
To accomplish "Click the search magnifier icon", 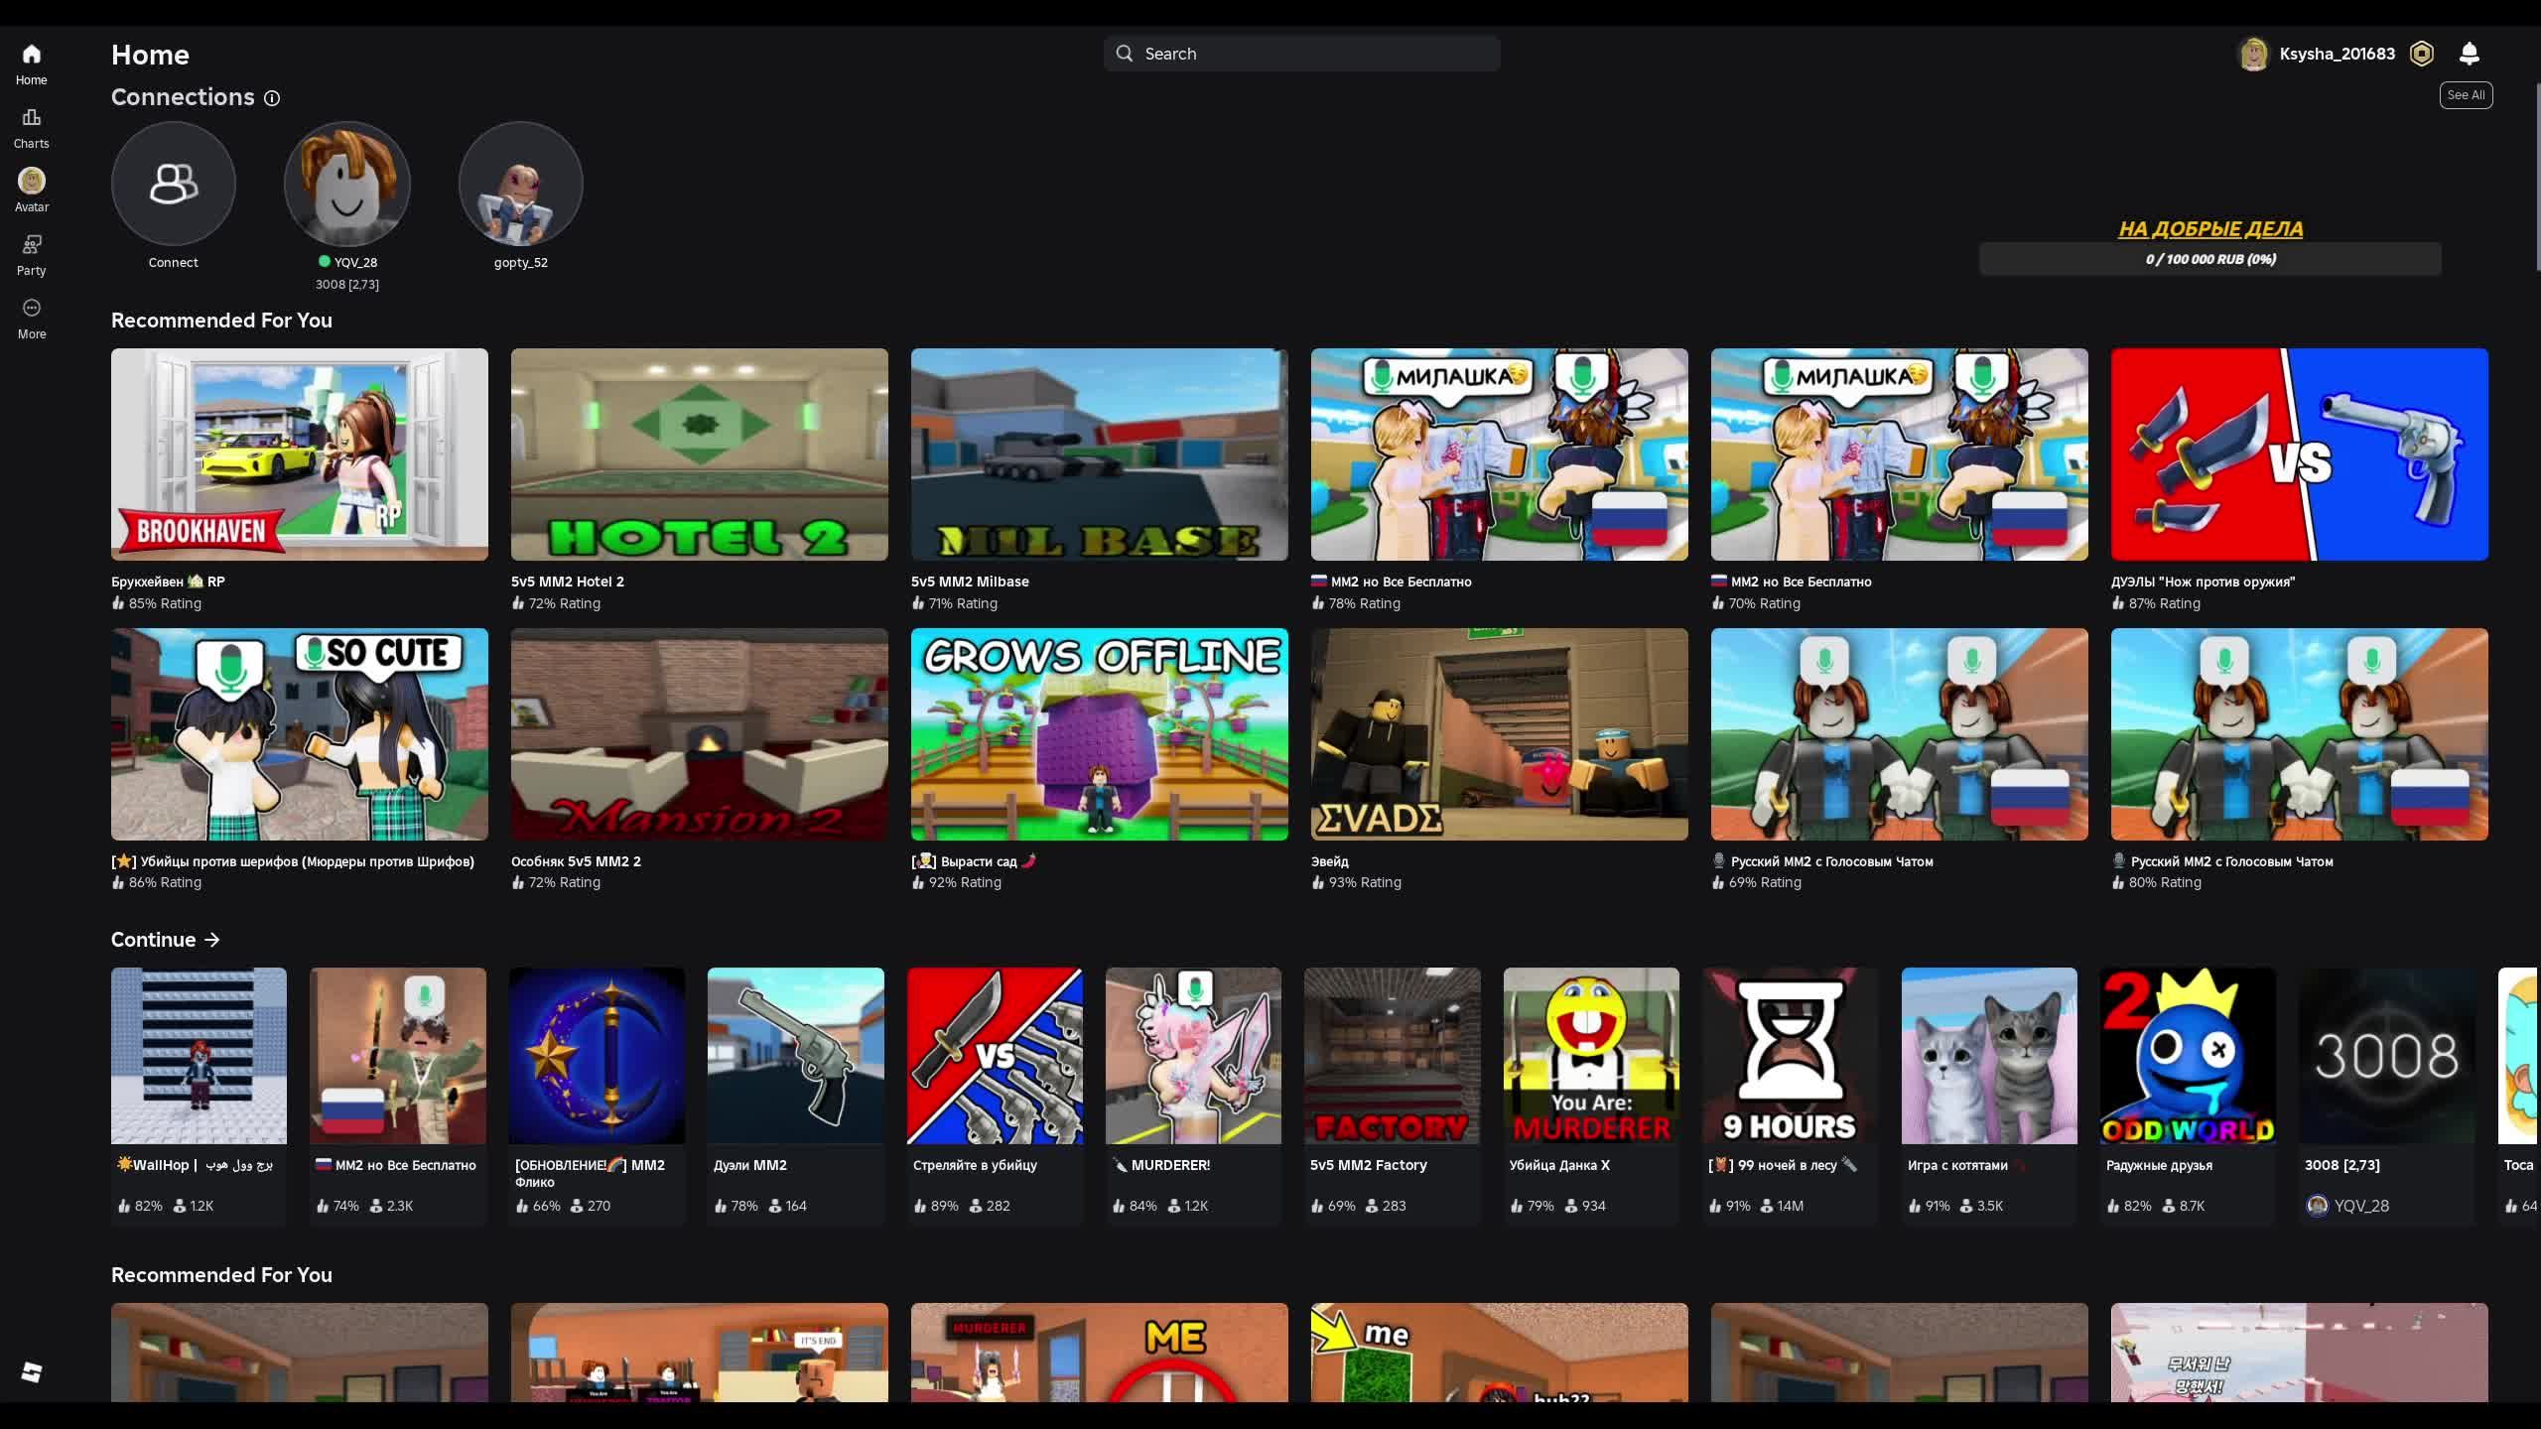I will tap(1124, 54).
